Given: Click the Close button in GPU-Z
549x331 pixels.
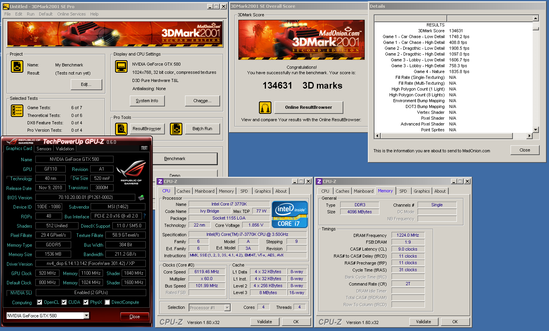Looking at the screenshot, I should (x=135, y=316).
